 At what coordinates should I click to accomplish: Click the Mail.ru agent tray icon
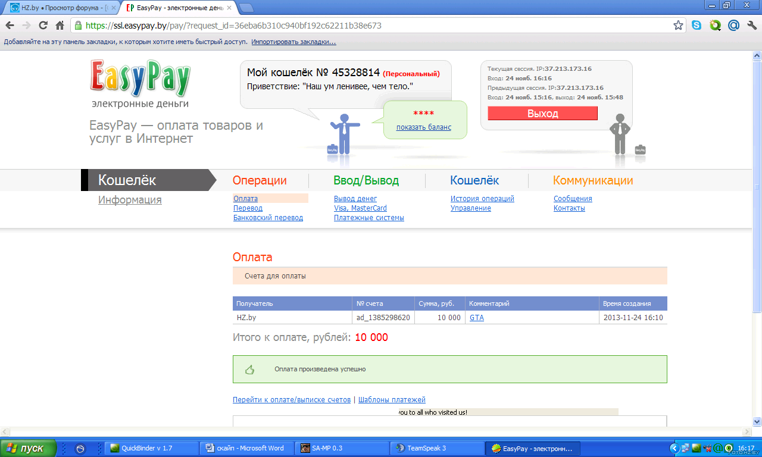pos(718,448)
